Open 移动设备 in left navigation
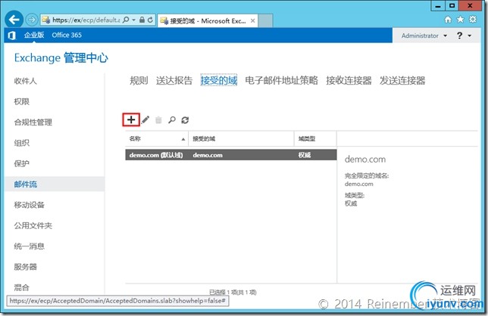 click(x=30, y=205)
